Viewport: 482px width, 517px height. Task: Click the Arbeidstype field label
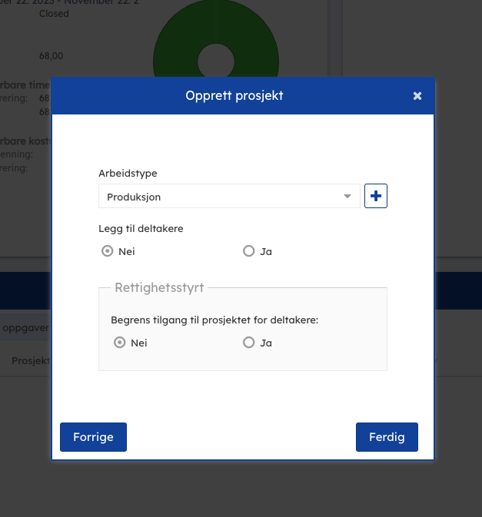pos(128,174)
